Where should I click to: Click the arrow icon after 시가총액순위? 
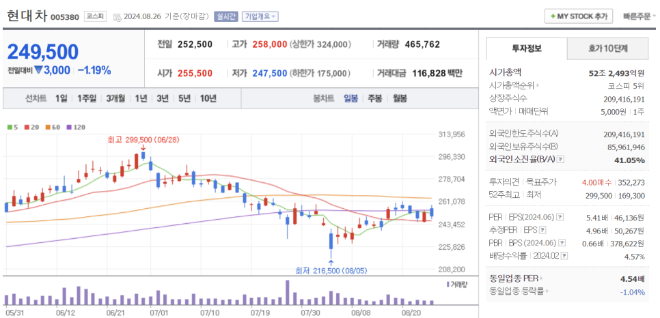(538, 86)
